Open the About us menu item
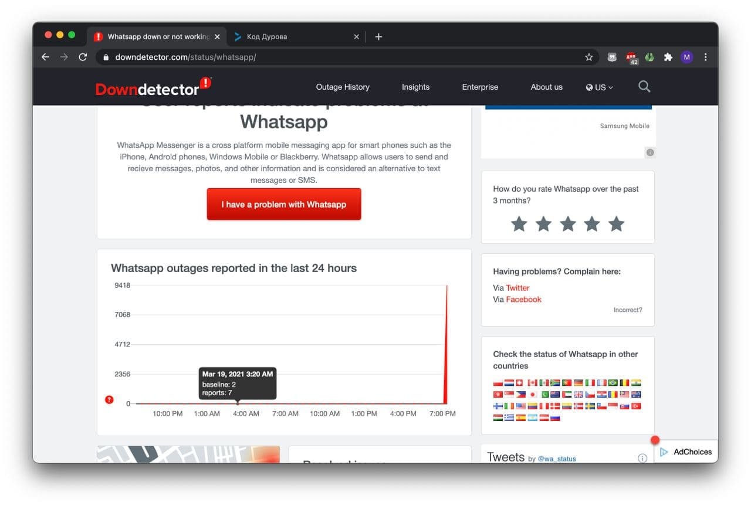The image size is (751, 506). coord(546,87)
